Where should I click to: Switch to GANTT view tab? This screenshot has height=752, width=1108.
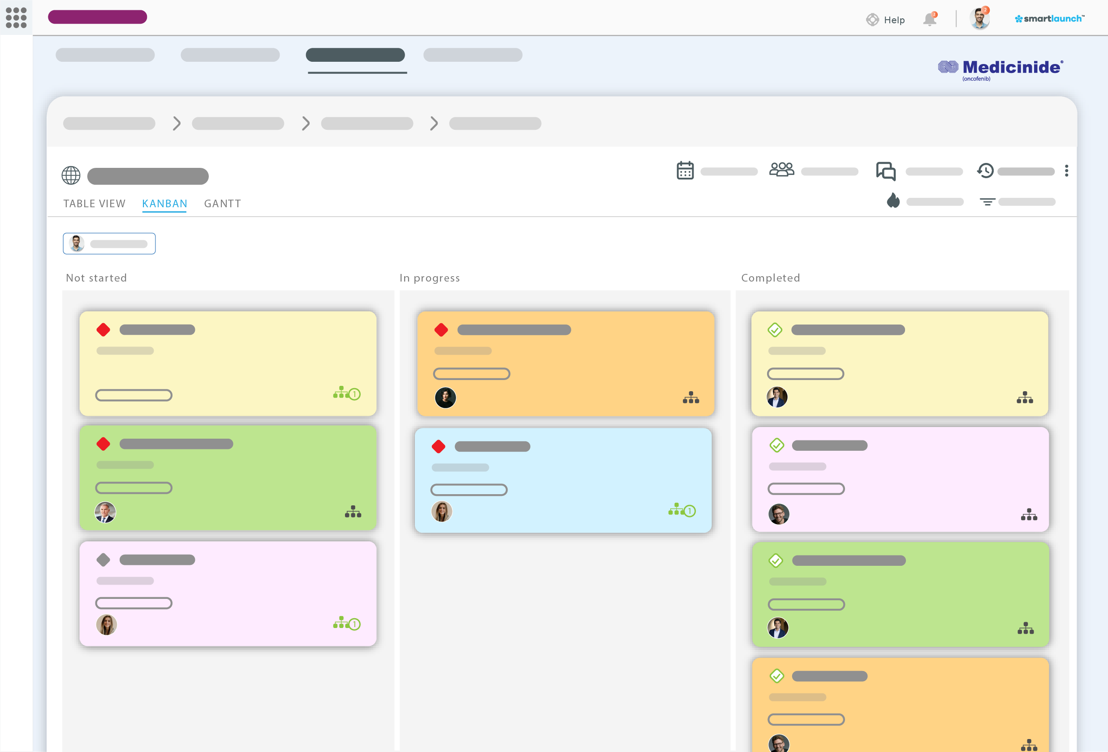tap(222, 204)
